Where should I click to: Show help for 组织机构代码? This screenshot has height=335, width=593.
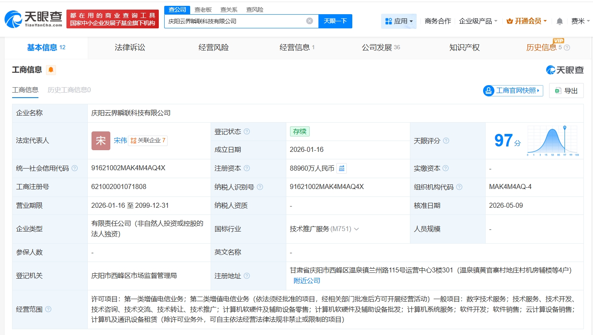pyautogui.click(x=459, y=187)
